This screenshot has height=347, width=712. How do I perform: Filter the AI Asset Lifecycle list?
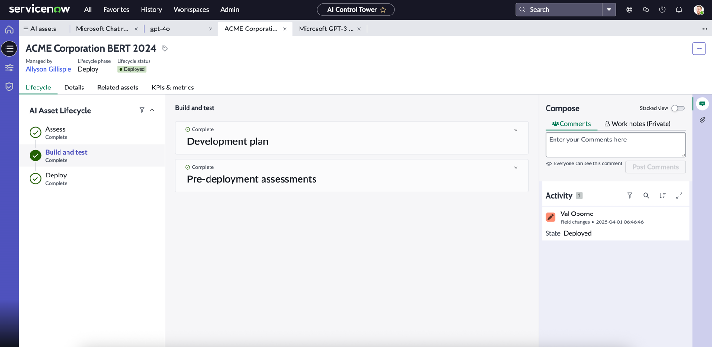pyautogui.click(x=142, y=110)
